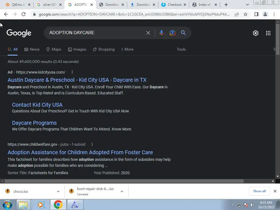Image resolution: width=280 pixels, height=210 pixels.
Task: Close the Checkout tab
Action: 185,5
